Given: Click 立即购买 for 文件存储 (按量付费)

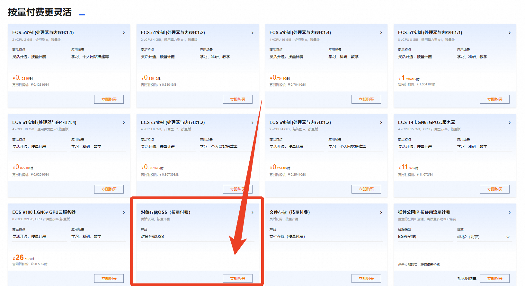Looking at the screenshot, I should click(x=366, y=279).
